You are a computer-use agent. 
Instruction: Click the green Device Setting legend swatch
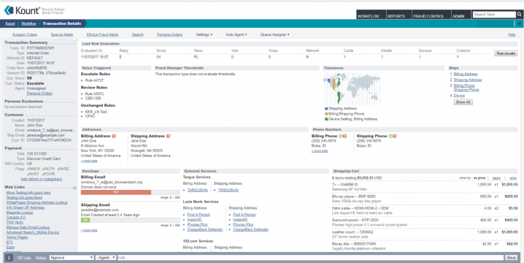(326, 119)
